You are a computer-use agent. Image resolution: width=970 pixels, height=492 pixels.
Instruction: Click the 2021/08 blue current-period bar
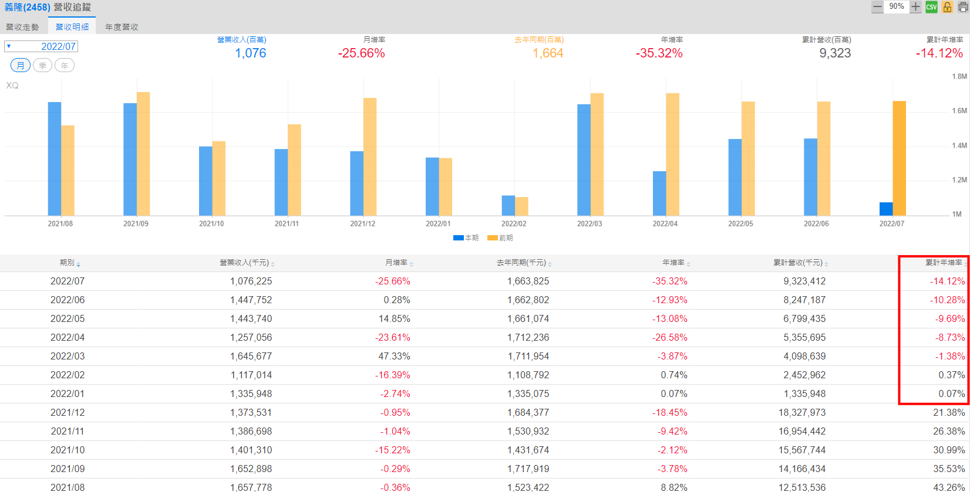(x=55, y=159)
